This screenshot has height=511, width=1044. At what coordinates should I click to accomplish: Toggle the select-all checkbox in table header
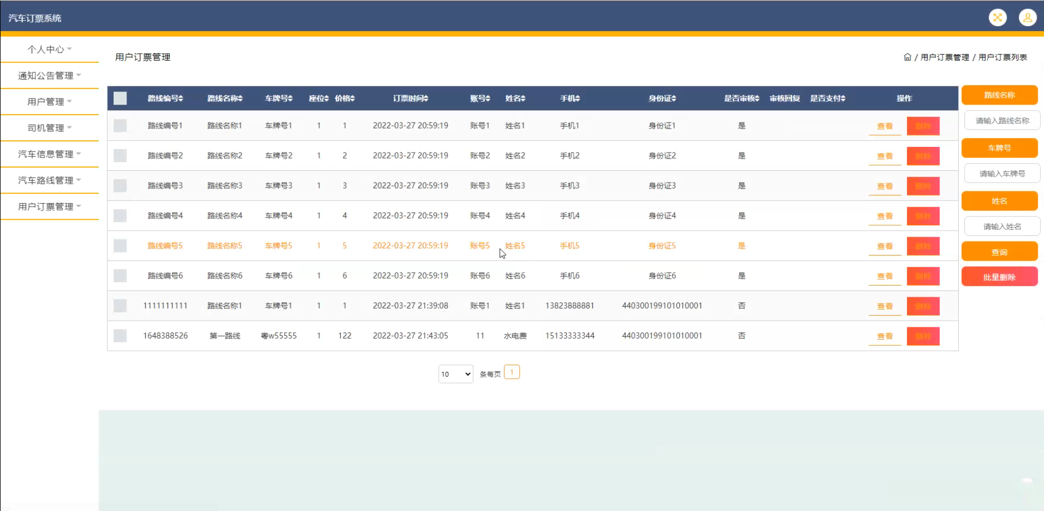(120, 99)
